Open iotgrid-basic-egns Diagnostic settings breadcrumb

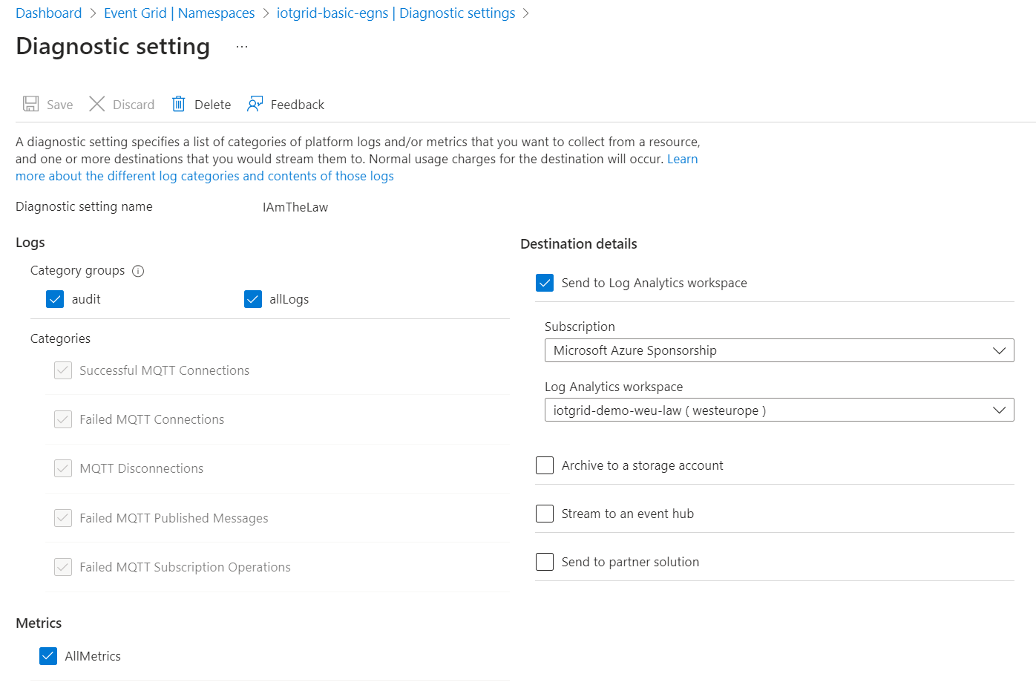[396, 13]
